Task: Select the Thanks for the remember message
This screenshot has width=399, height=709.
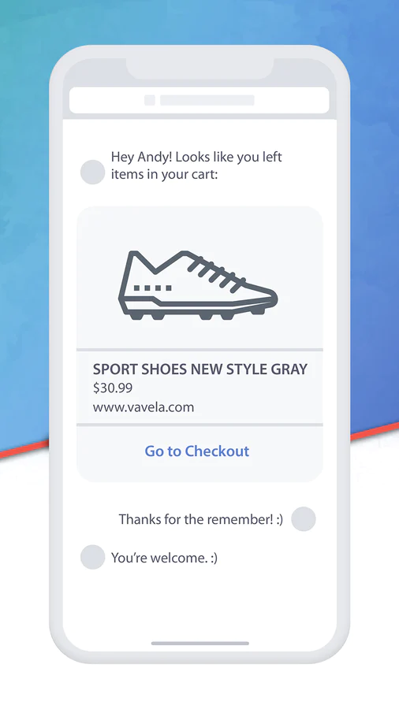Action: pos(201,519)
